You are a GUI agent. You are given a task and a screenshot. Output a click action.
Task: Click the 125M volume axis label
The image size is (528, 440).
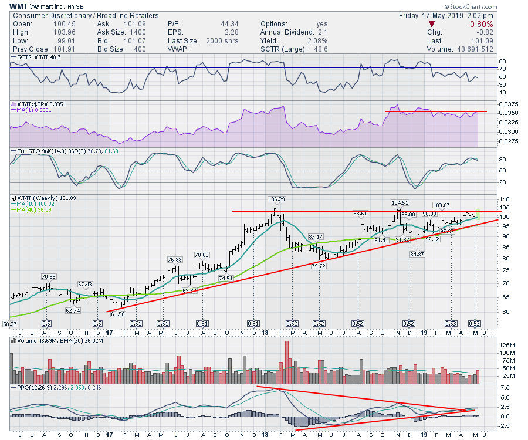pos(507,346)
